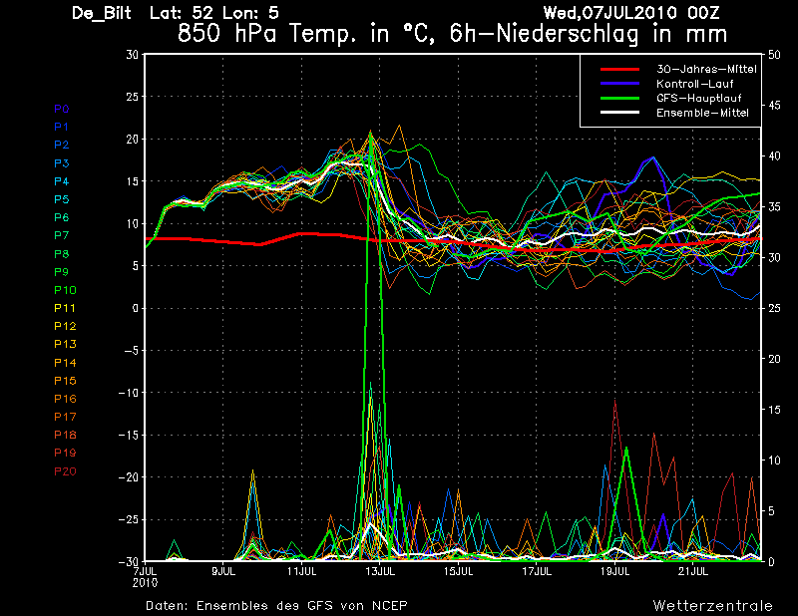The image size is (798, 616).
Task: Select the P3 legend entry
Action: tap(62, 163)
